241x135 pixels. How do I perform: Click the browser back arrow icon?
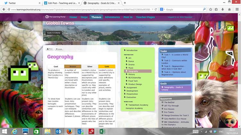coord(4,10)
